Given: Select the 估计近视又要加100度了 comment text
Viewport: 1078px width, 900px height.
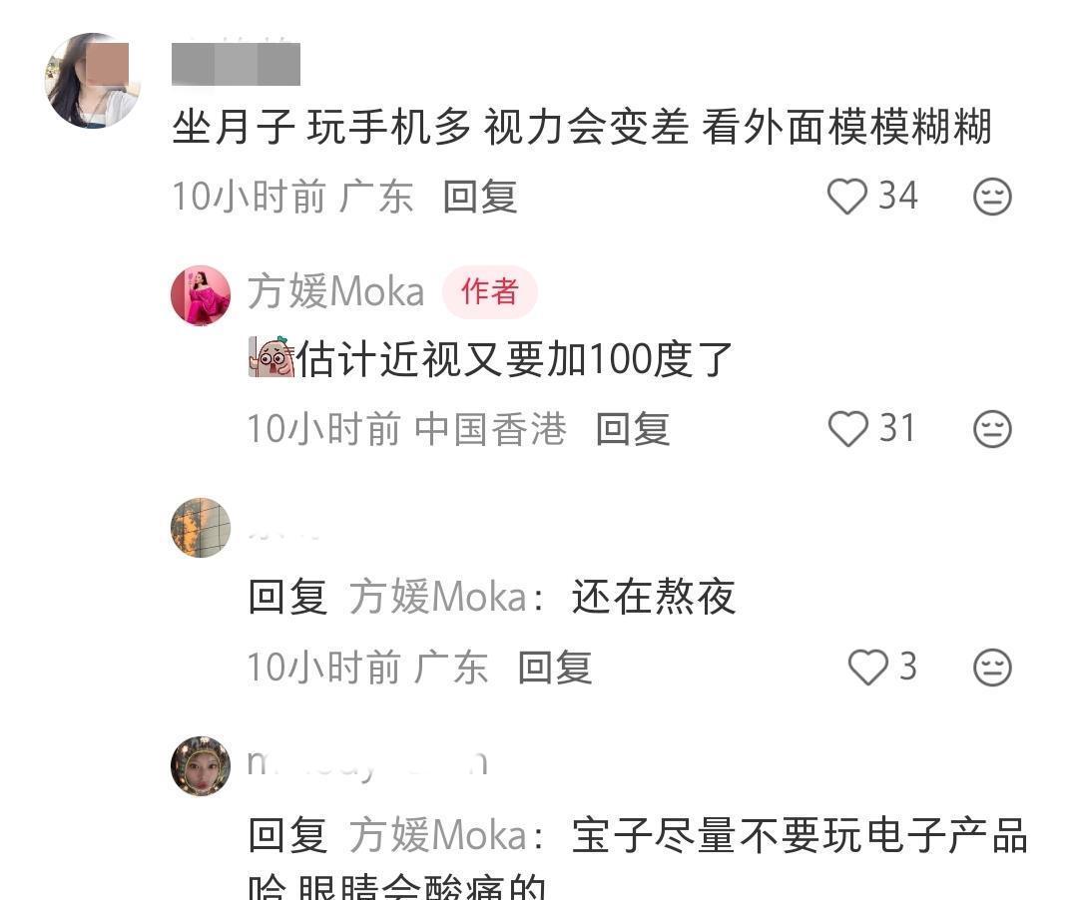Looking at the screenshot, I should coord(514,358).
